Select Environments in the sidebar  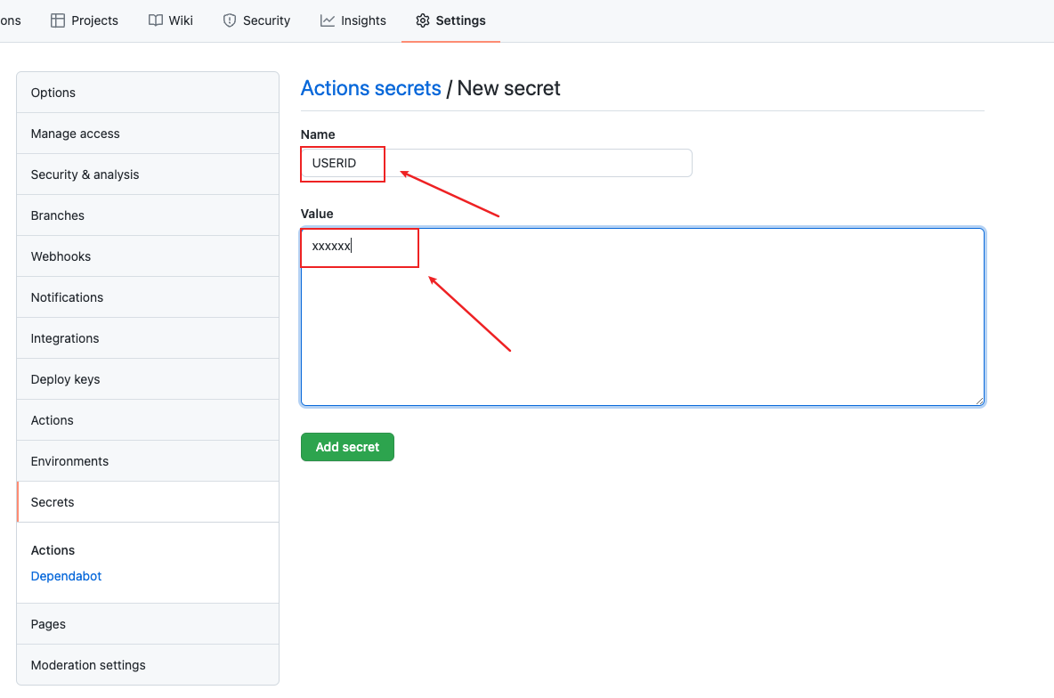tap(69, 461)
